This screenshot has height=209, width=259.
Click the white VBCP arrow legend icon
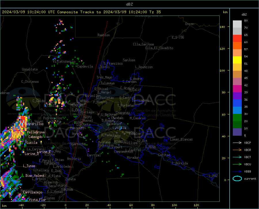point(237,143)
